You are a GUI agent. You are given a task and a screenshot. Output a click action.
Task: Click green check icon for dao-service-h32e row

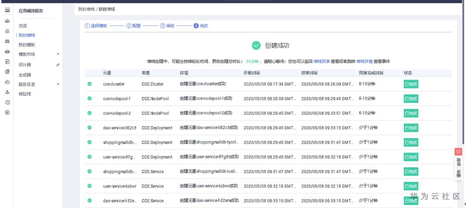pyautogui.click(x=89, y=200)
